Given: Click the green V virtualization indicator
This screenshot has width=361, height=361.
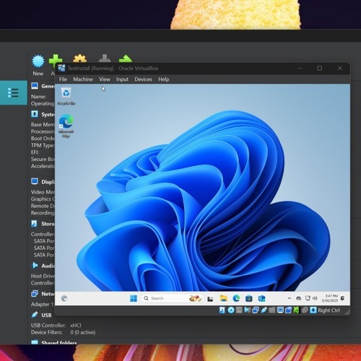Looking at the screenshot, I should [x=296, y=310].
